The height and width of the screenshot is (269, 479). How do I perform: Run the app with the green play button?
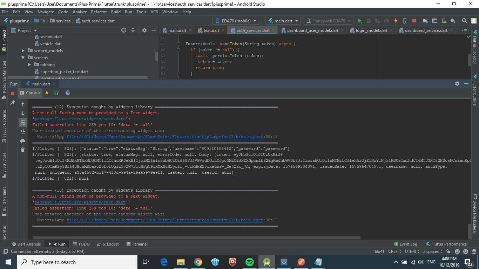click(360, 21)
